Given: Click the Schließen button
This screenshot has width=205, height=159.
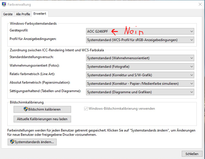Looking at the screenshot, I should pos(192,154).
